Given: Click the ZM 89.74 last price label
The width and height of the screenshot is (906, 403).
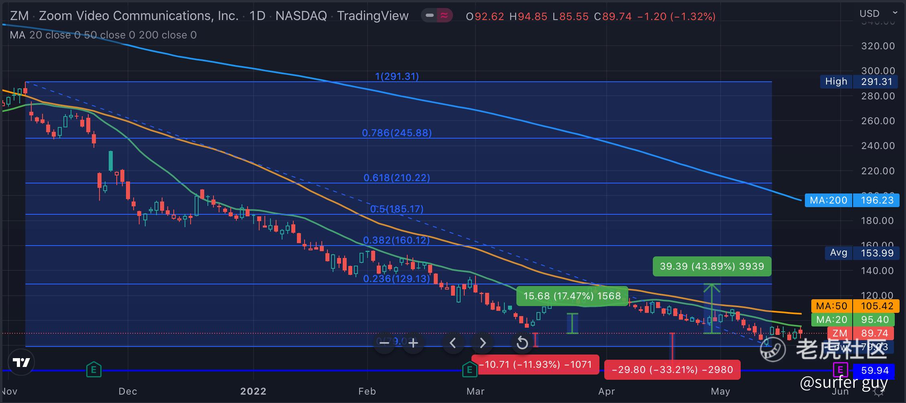Looking at the screenshot, I should 860,333.
